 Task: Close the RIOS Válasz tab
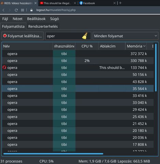tap(36, 3)
